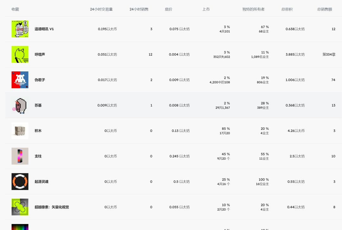The width and height of the screenshot is (342, 230).
Task: Open 超越像素 green clover thumbnail
Action: (20, 207)
